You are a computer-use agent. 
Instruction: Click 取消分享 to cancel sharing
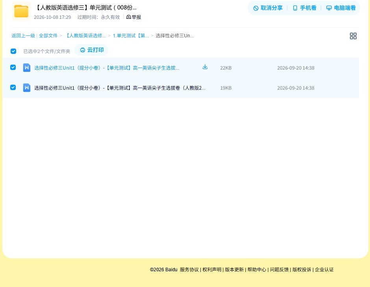point(268,8)
